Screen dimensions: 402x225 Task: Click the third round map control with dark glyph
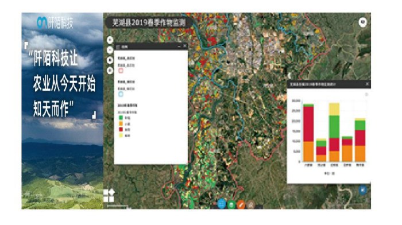pyautogui.click(x=110, y=60)
